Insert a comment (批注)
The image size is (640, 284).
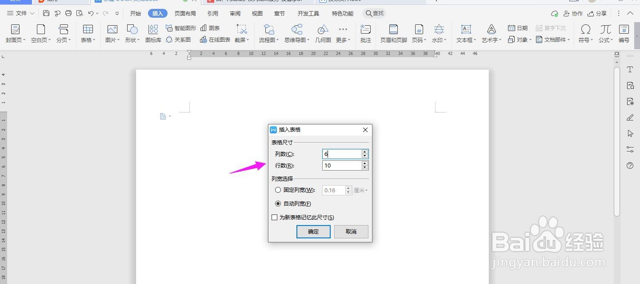[366, 33]
